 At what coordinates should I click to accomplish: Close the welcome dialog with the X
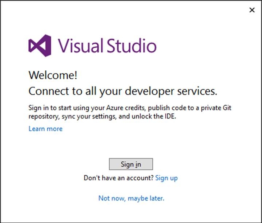(x=252, y=10)
